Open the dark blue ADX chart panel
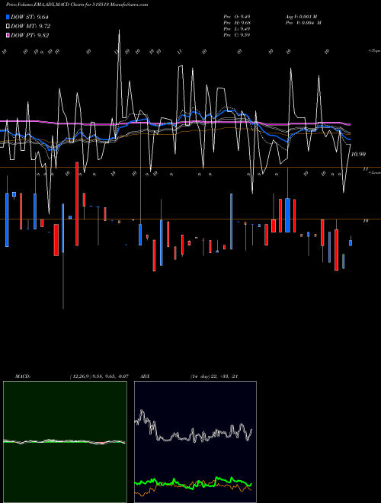Image resolution: width=381 pixels, height=503 pixels. (x=195, y=442)
